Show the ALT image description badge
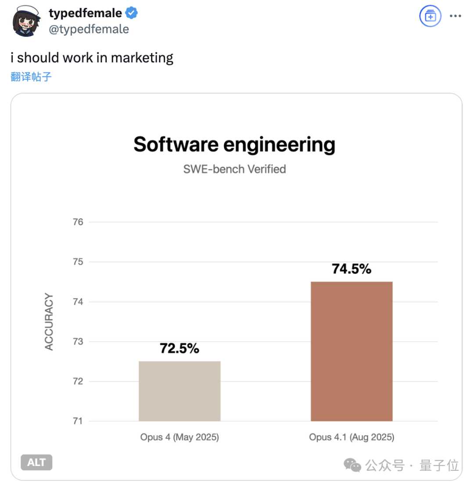474x484 pixels. tap(36, 462)
